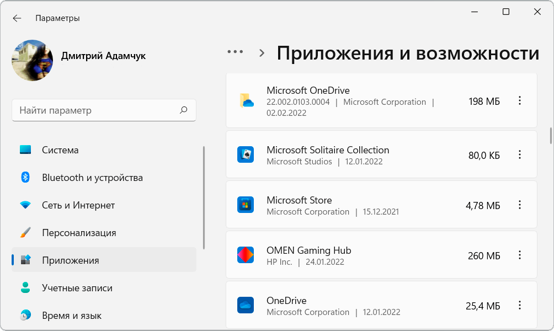Click the back arrow in title bar
Screen dimensions: 554x331
coord(17,18)
